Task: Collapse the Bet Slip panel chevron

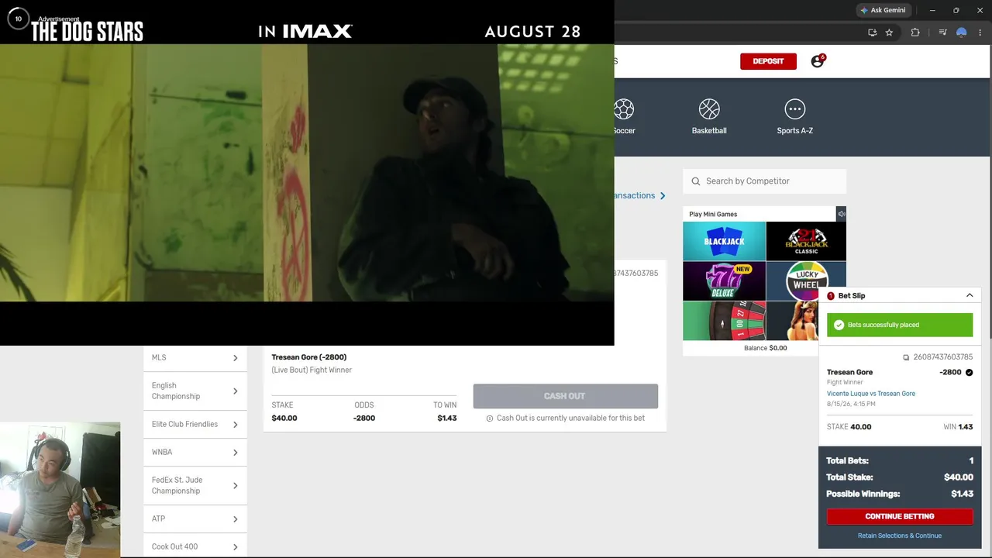Action: pos(969,295)
